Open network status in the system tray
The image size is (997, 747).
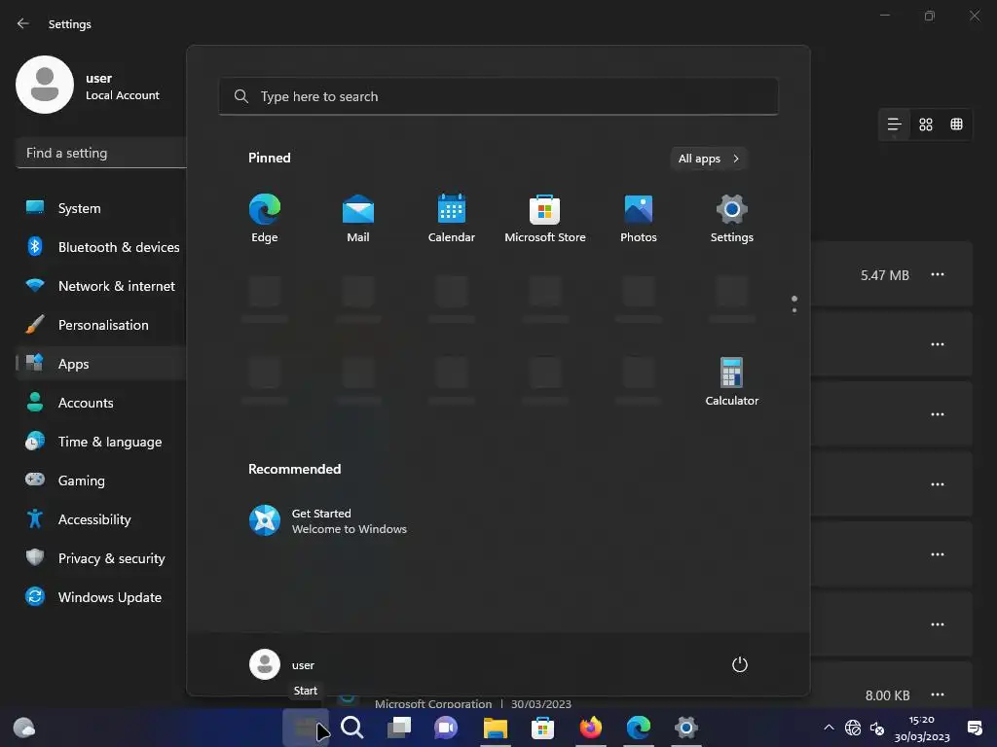click(853, 728)
